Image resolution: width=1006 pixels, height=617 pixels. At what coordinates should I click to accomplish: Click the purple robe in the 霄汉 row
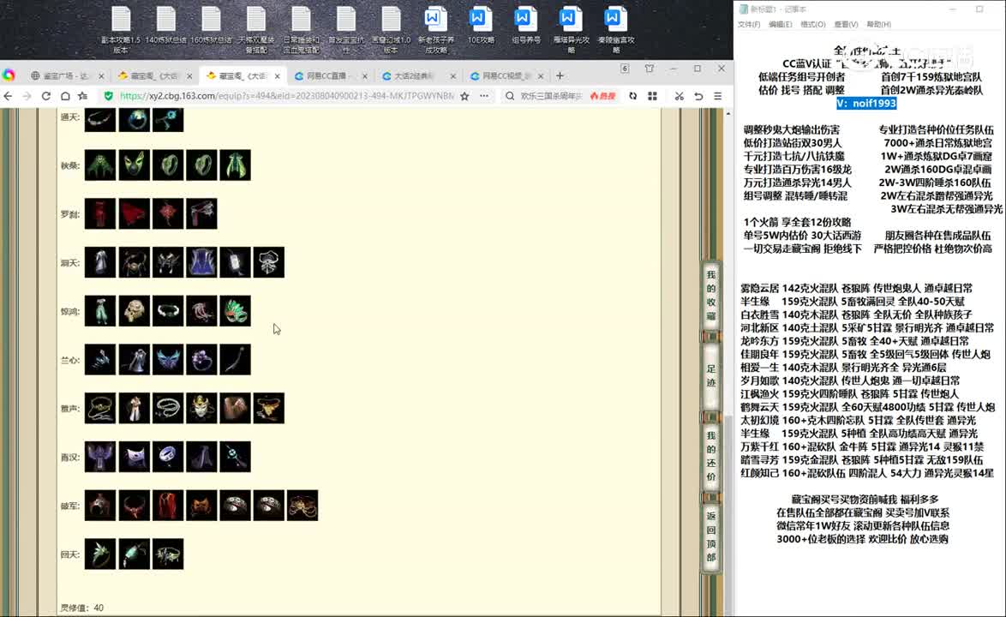pos(100,457)
